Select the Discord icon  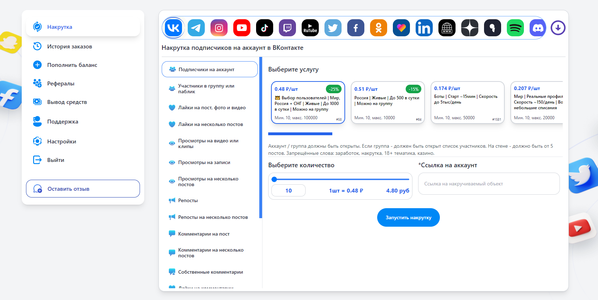[538, 28]
